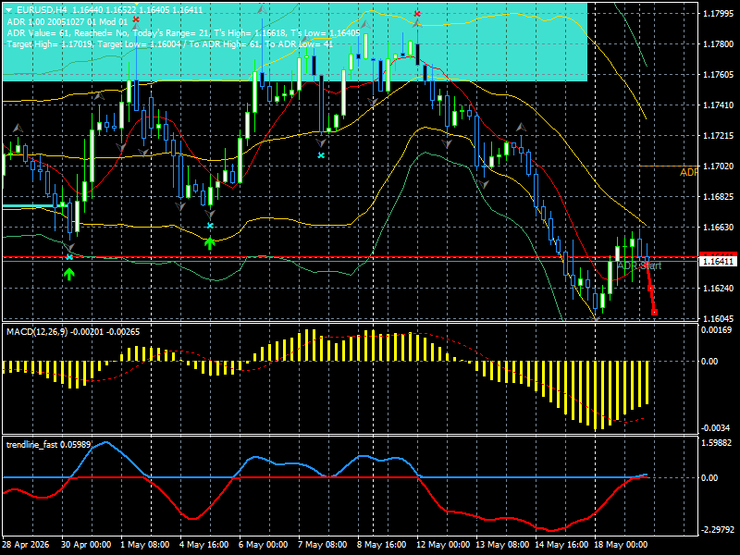Viewport: 740px width, 555px height.
Task: Click the 13 May 08:00 time label
Action: (502, 545)
